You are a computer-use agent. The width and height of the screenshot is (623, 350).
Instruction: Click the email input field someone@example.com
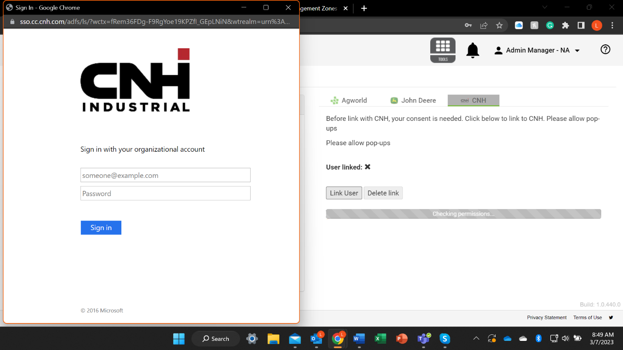pos(165,175)
